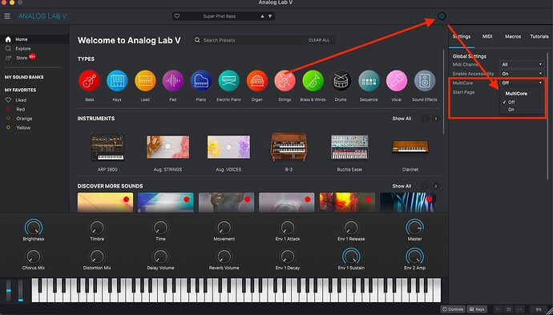Open the hamburger main menu

pyautogui.click(x=7, y=16)
